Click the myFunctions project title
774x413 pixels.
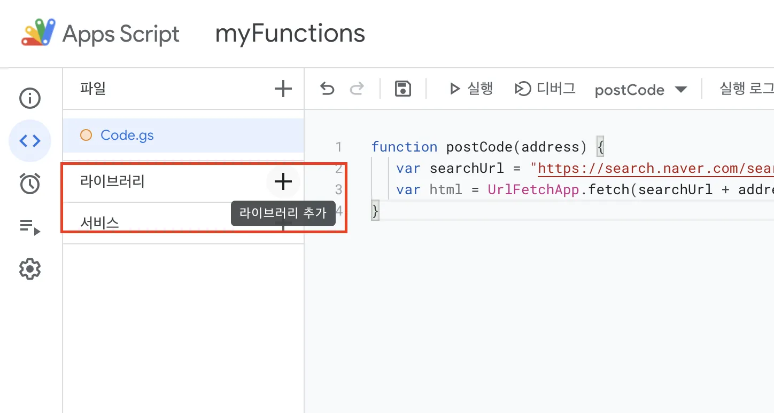[x=290, y=33]
